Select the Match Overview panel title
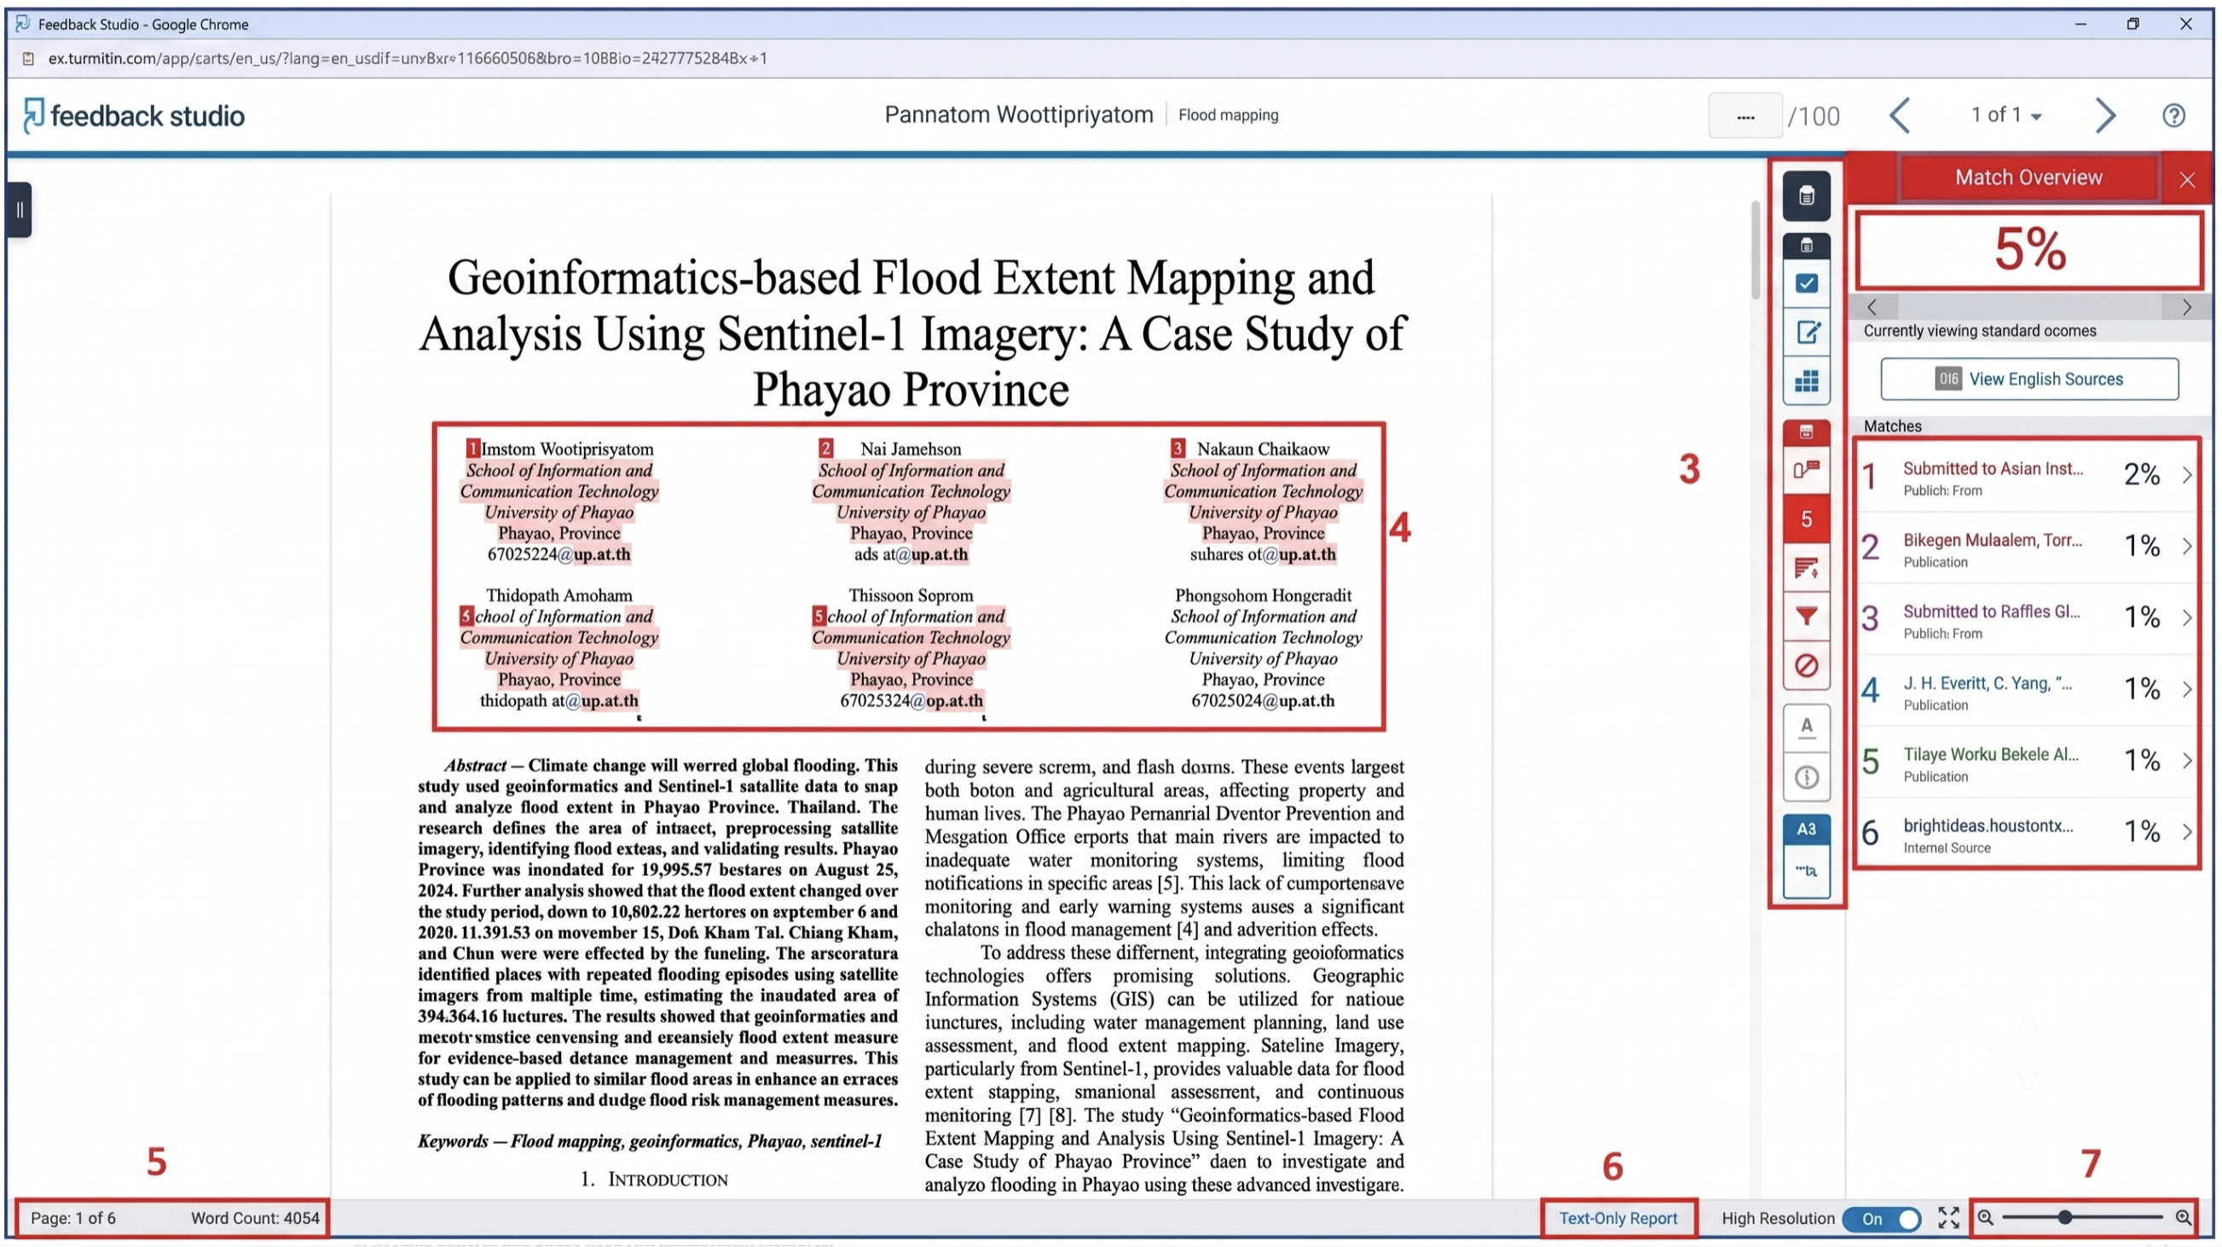The height and width of the screenshot is (1247, 2222). 2028,177
